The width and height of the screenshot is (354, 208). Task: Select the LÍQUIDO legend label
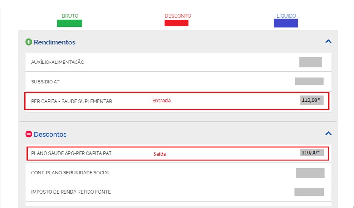click(x=286, y=16)
